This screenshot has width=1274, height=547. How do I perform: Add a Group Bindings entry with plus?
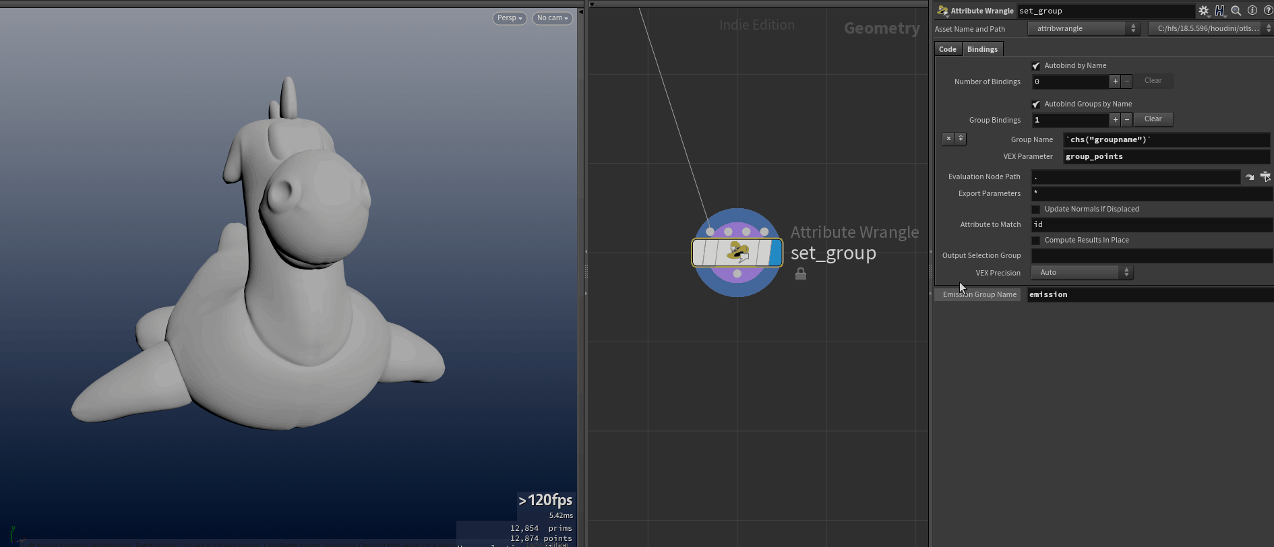pos(1115,120)
